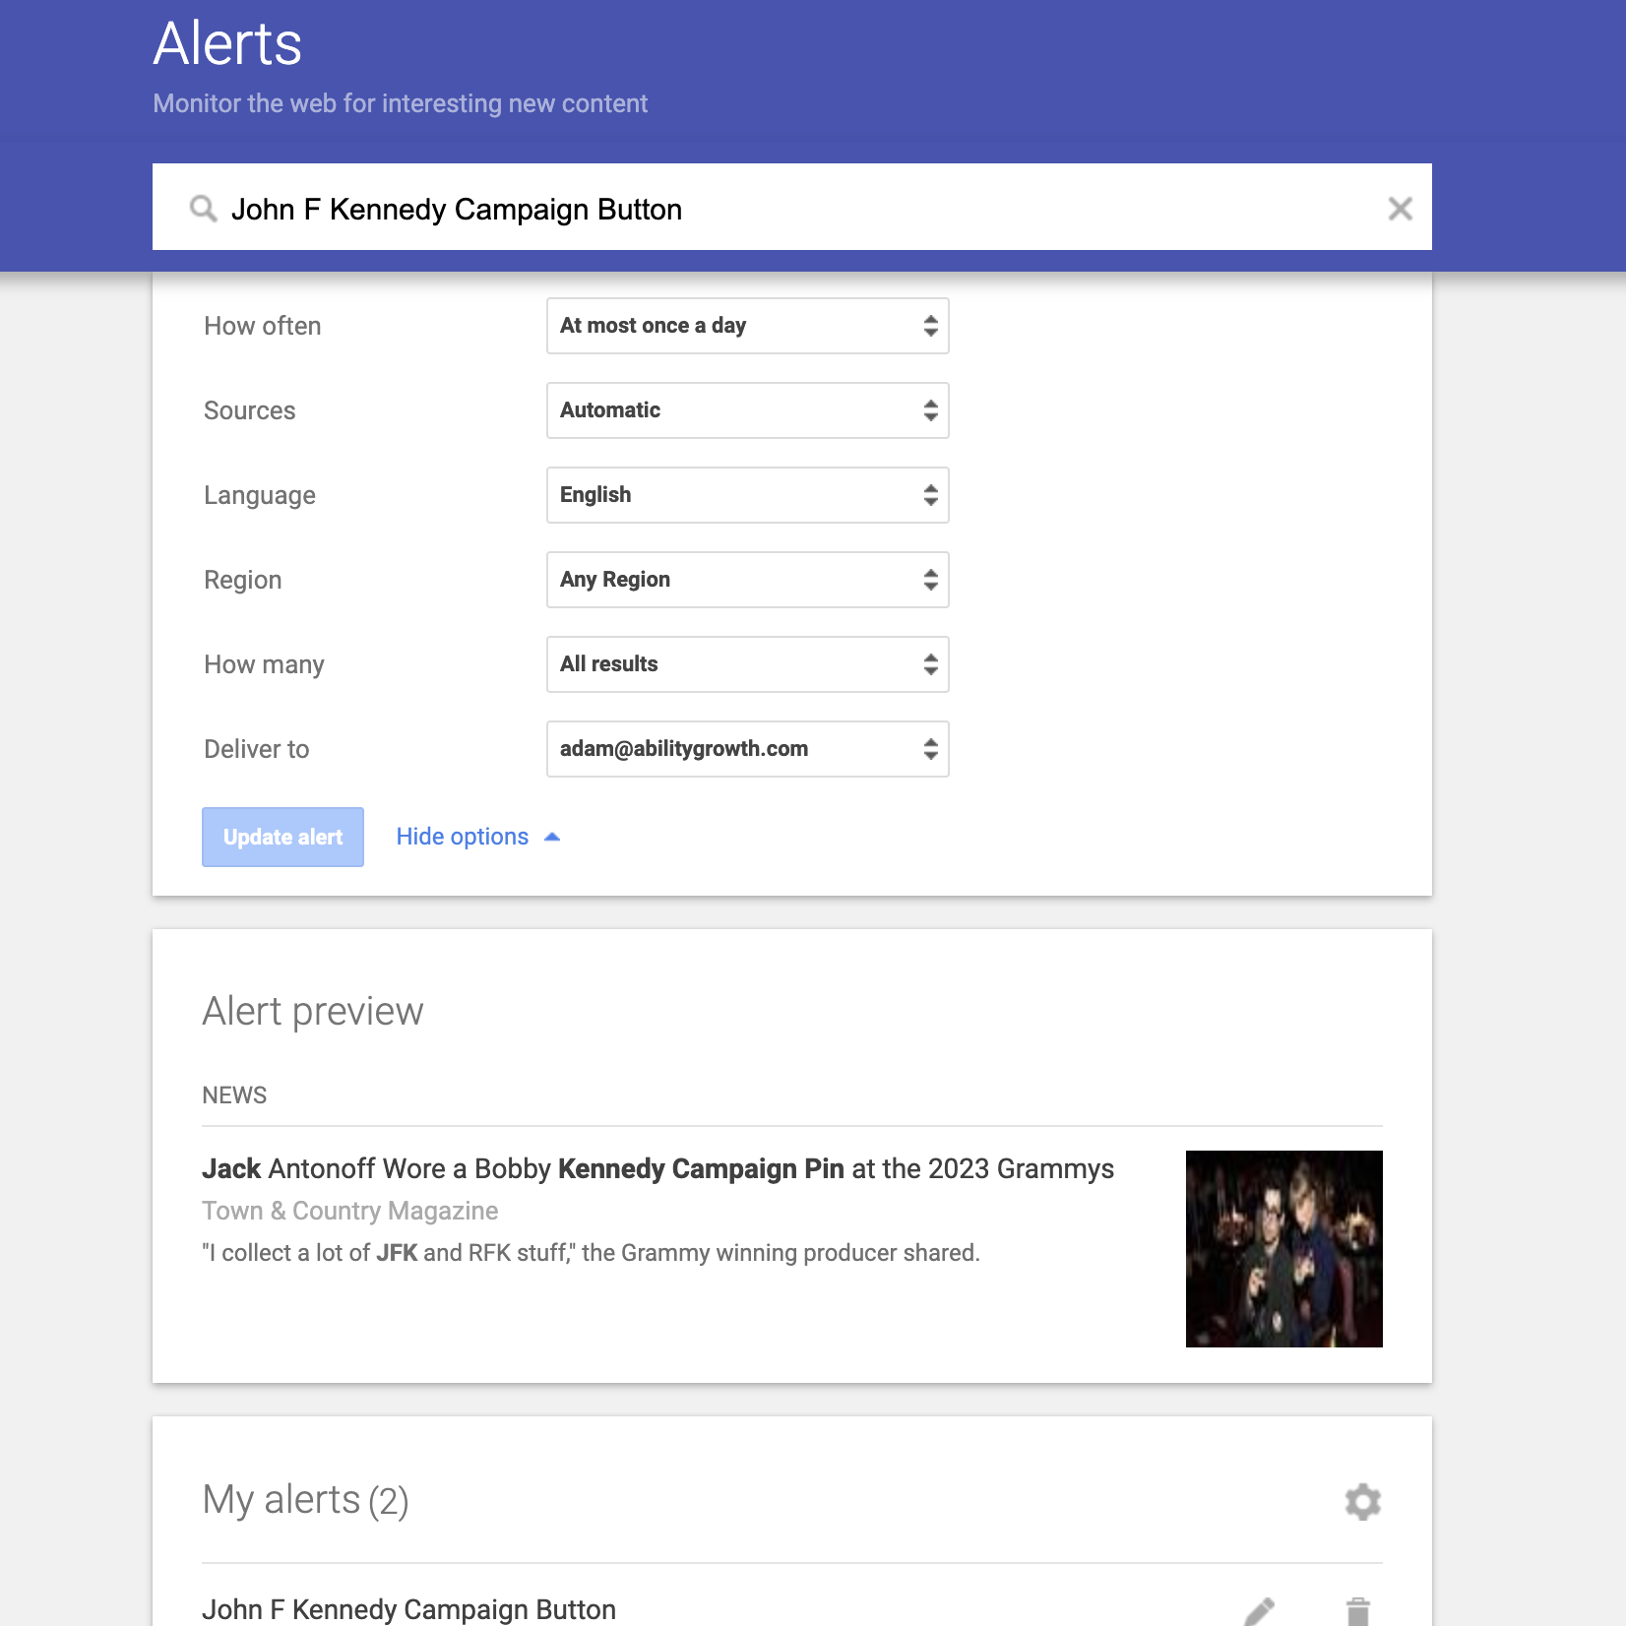Open the Language dropdown set to English
The image size is (1626, 1626).
click(x=748, y=495)
